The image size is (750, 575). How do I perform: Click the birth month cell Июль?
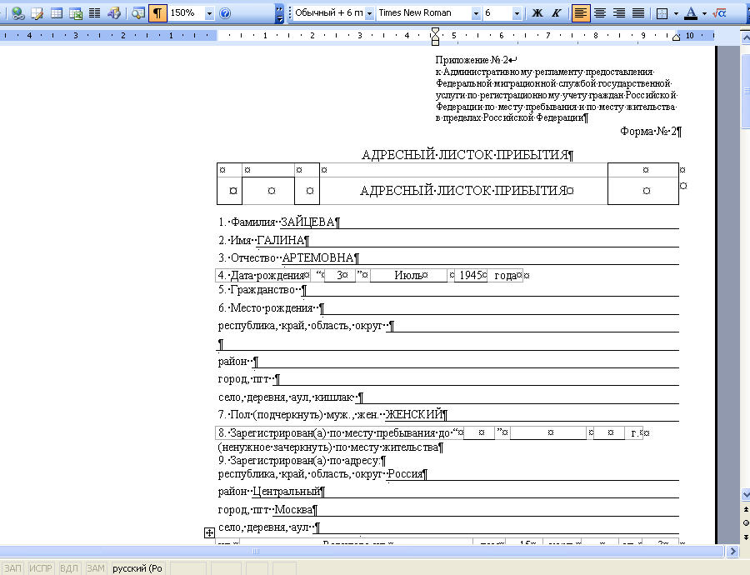tap(408, 275)
